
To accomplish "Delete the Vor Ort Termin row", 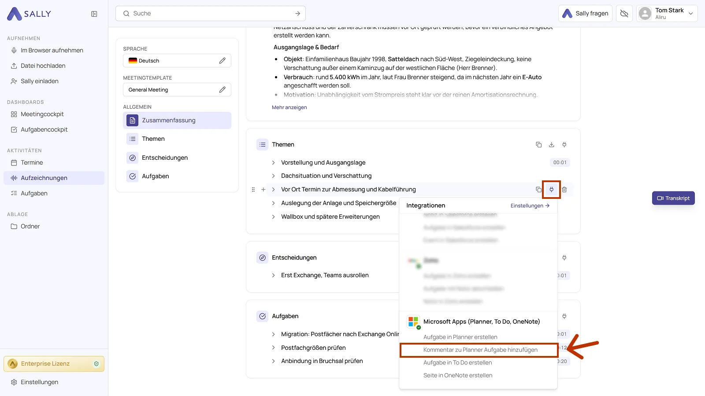I will (x=564, y=190).
